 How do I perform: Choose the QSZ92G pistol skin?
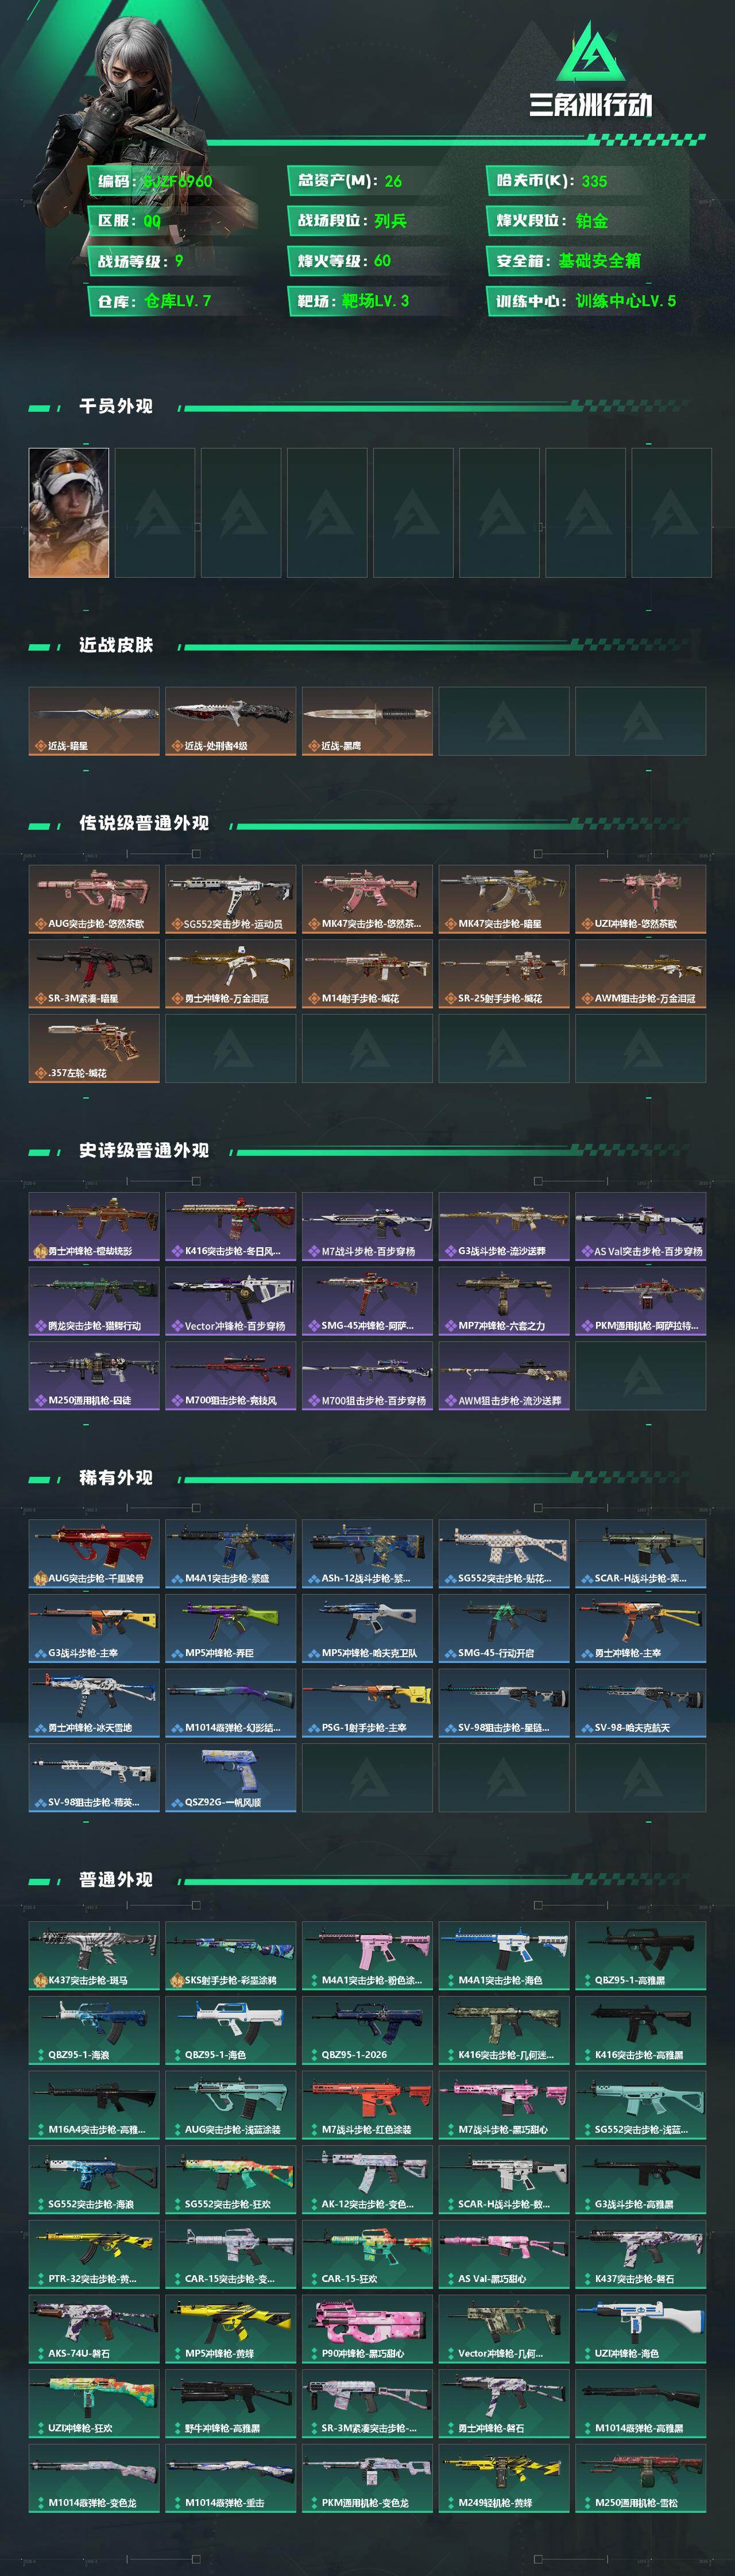click(230, 1777)
